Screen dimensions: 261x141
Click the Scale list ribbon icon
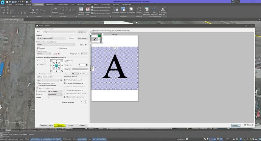[146, 11]
